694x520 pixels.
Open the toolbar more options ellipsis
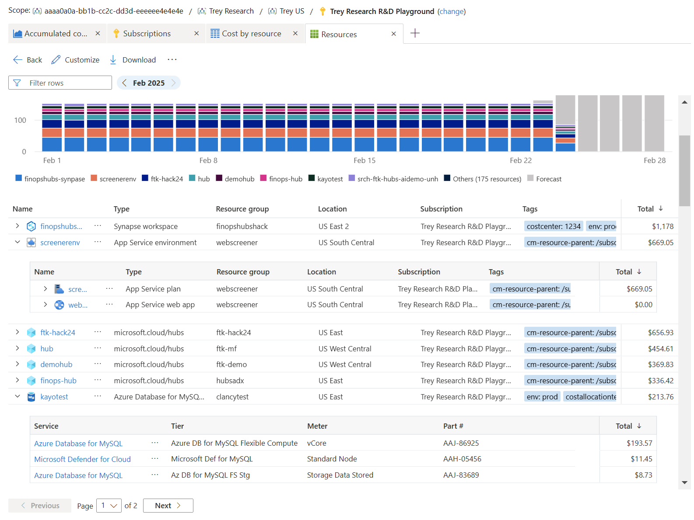tap(172, 60)
